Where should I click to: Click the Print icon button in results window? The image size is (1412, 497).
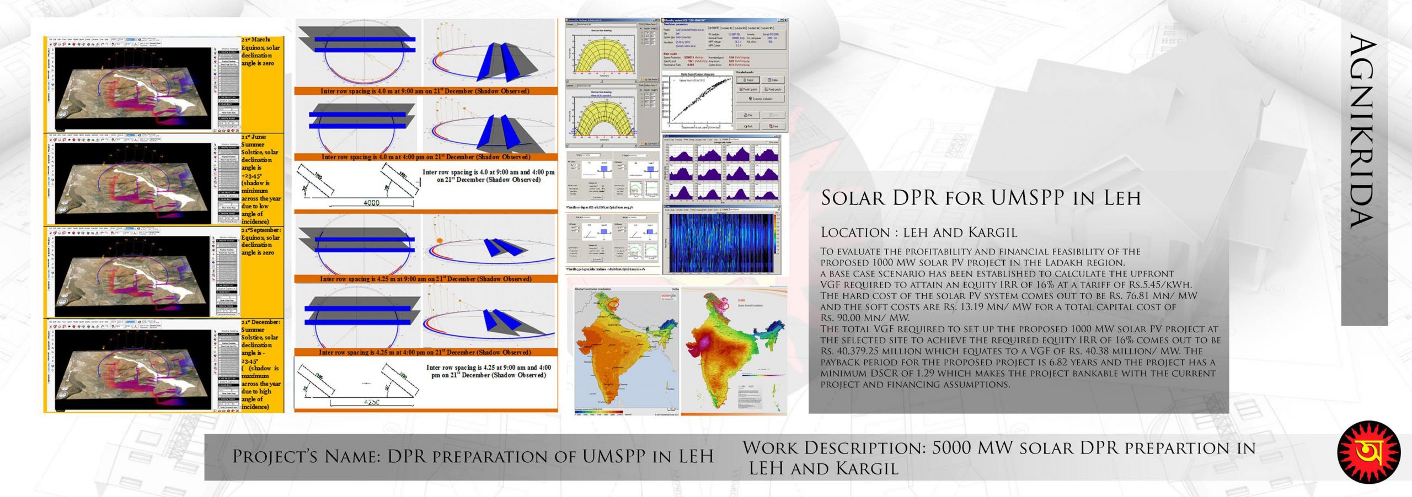748,115
